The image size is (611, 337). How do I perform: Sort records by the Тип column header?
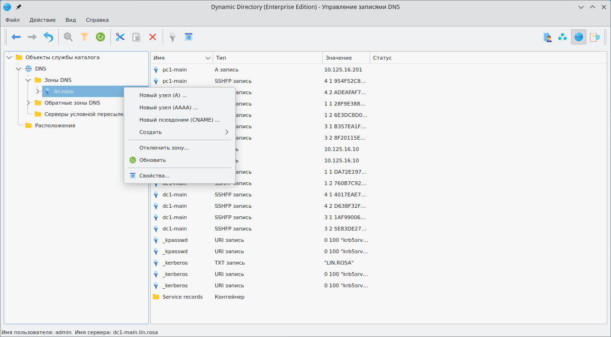(268, 58)
